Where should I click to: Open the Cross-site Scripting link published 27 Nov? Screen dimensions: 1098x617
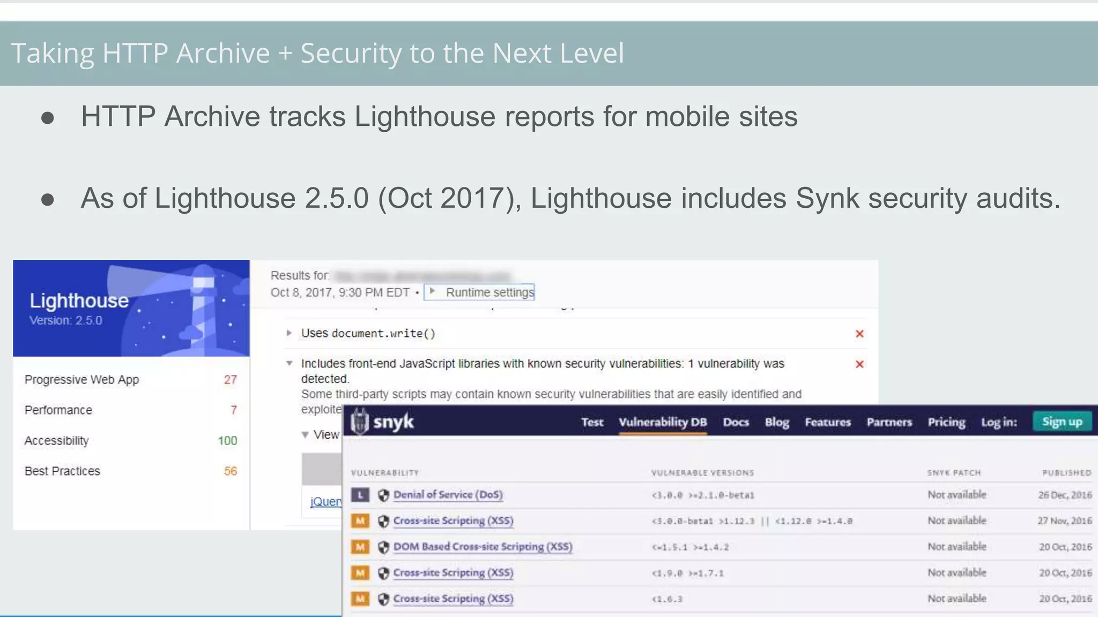[x=454, y=521]
